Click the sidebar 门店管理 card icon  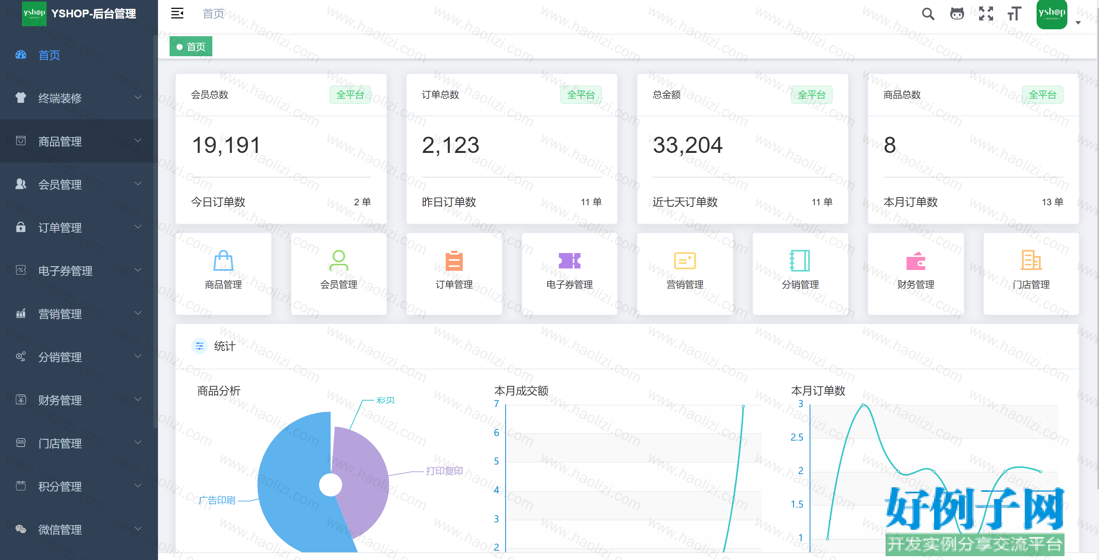point(21,443)
